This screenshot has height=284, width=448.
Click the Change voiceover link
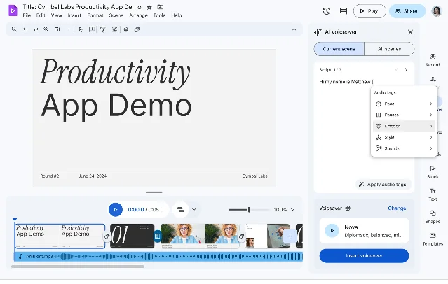click(397, 208)
